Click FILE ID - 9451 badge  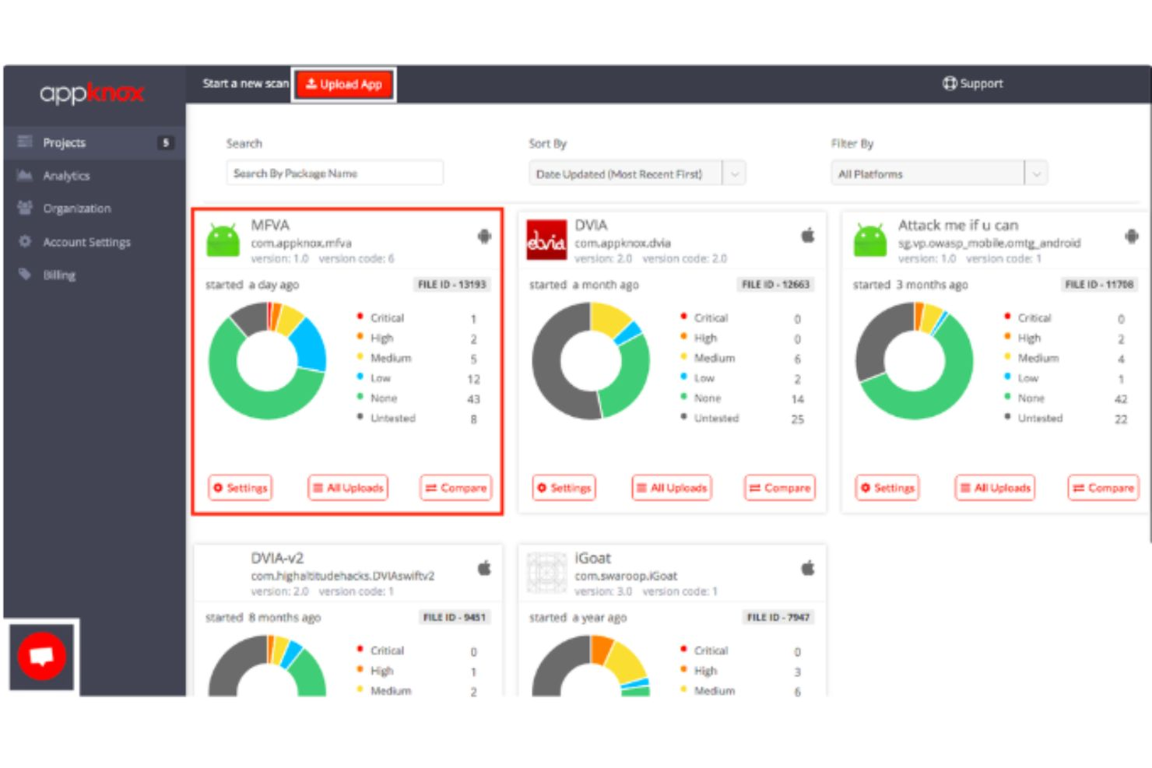[x=455, y=617]
